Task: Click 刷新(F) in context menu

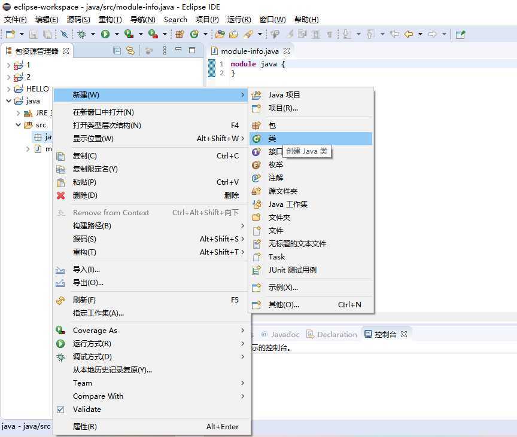Action: pos(151,300)
